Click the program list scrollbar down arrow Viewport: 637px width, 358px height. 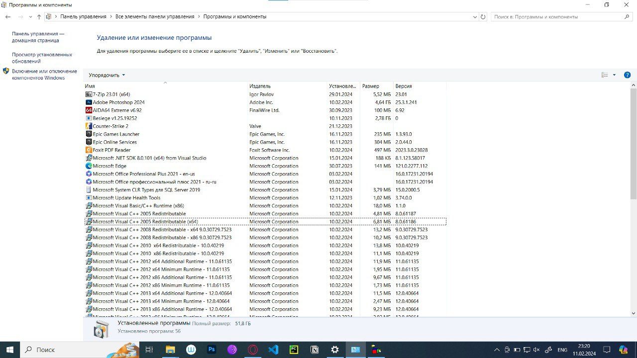pos(633,313)
